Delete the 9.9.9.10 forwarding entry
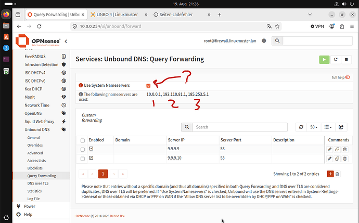This screenshot has height=223, width=359. (x=345, y=159)
